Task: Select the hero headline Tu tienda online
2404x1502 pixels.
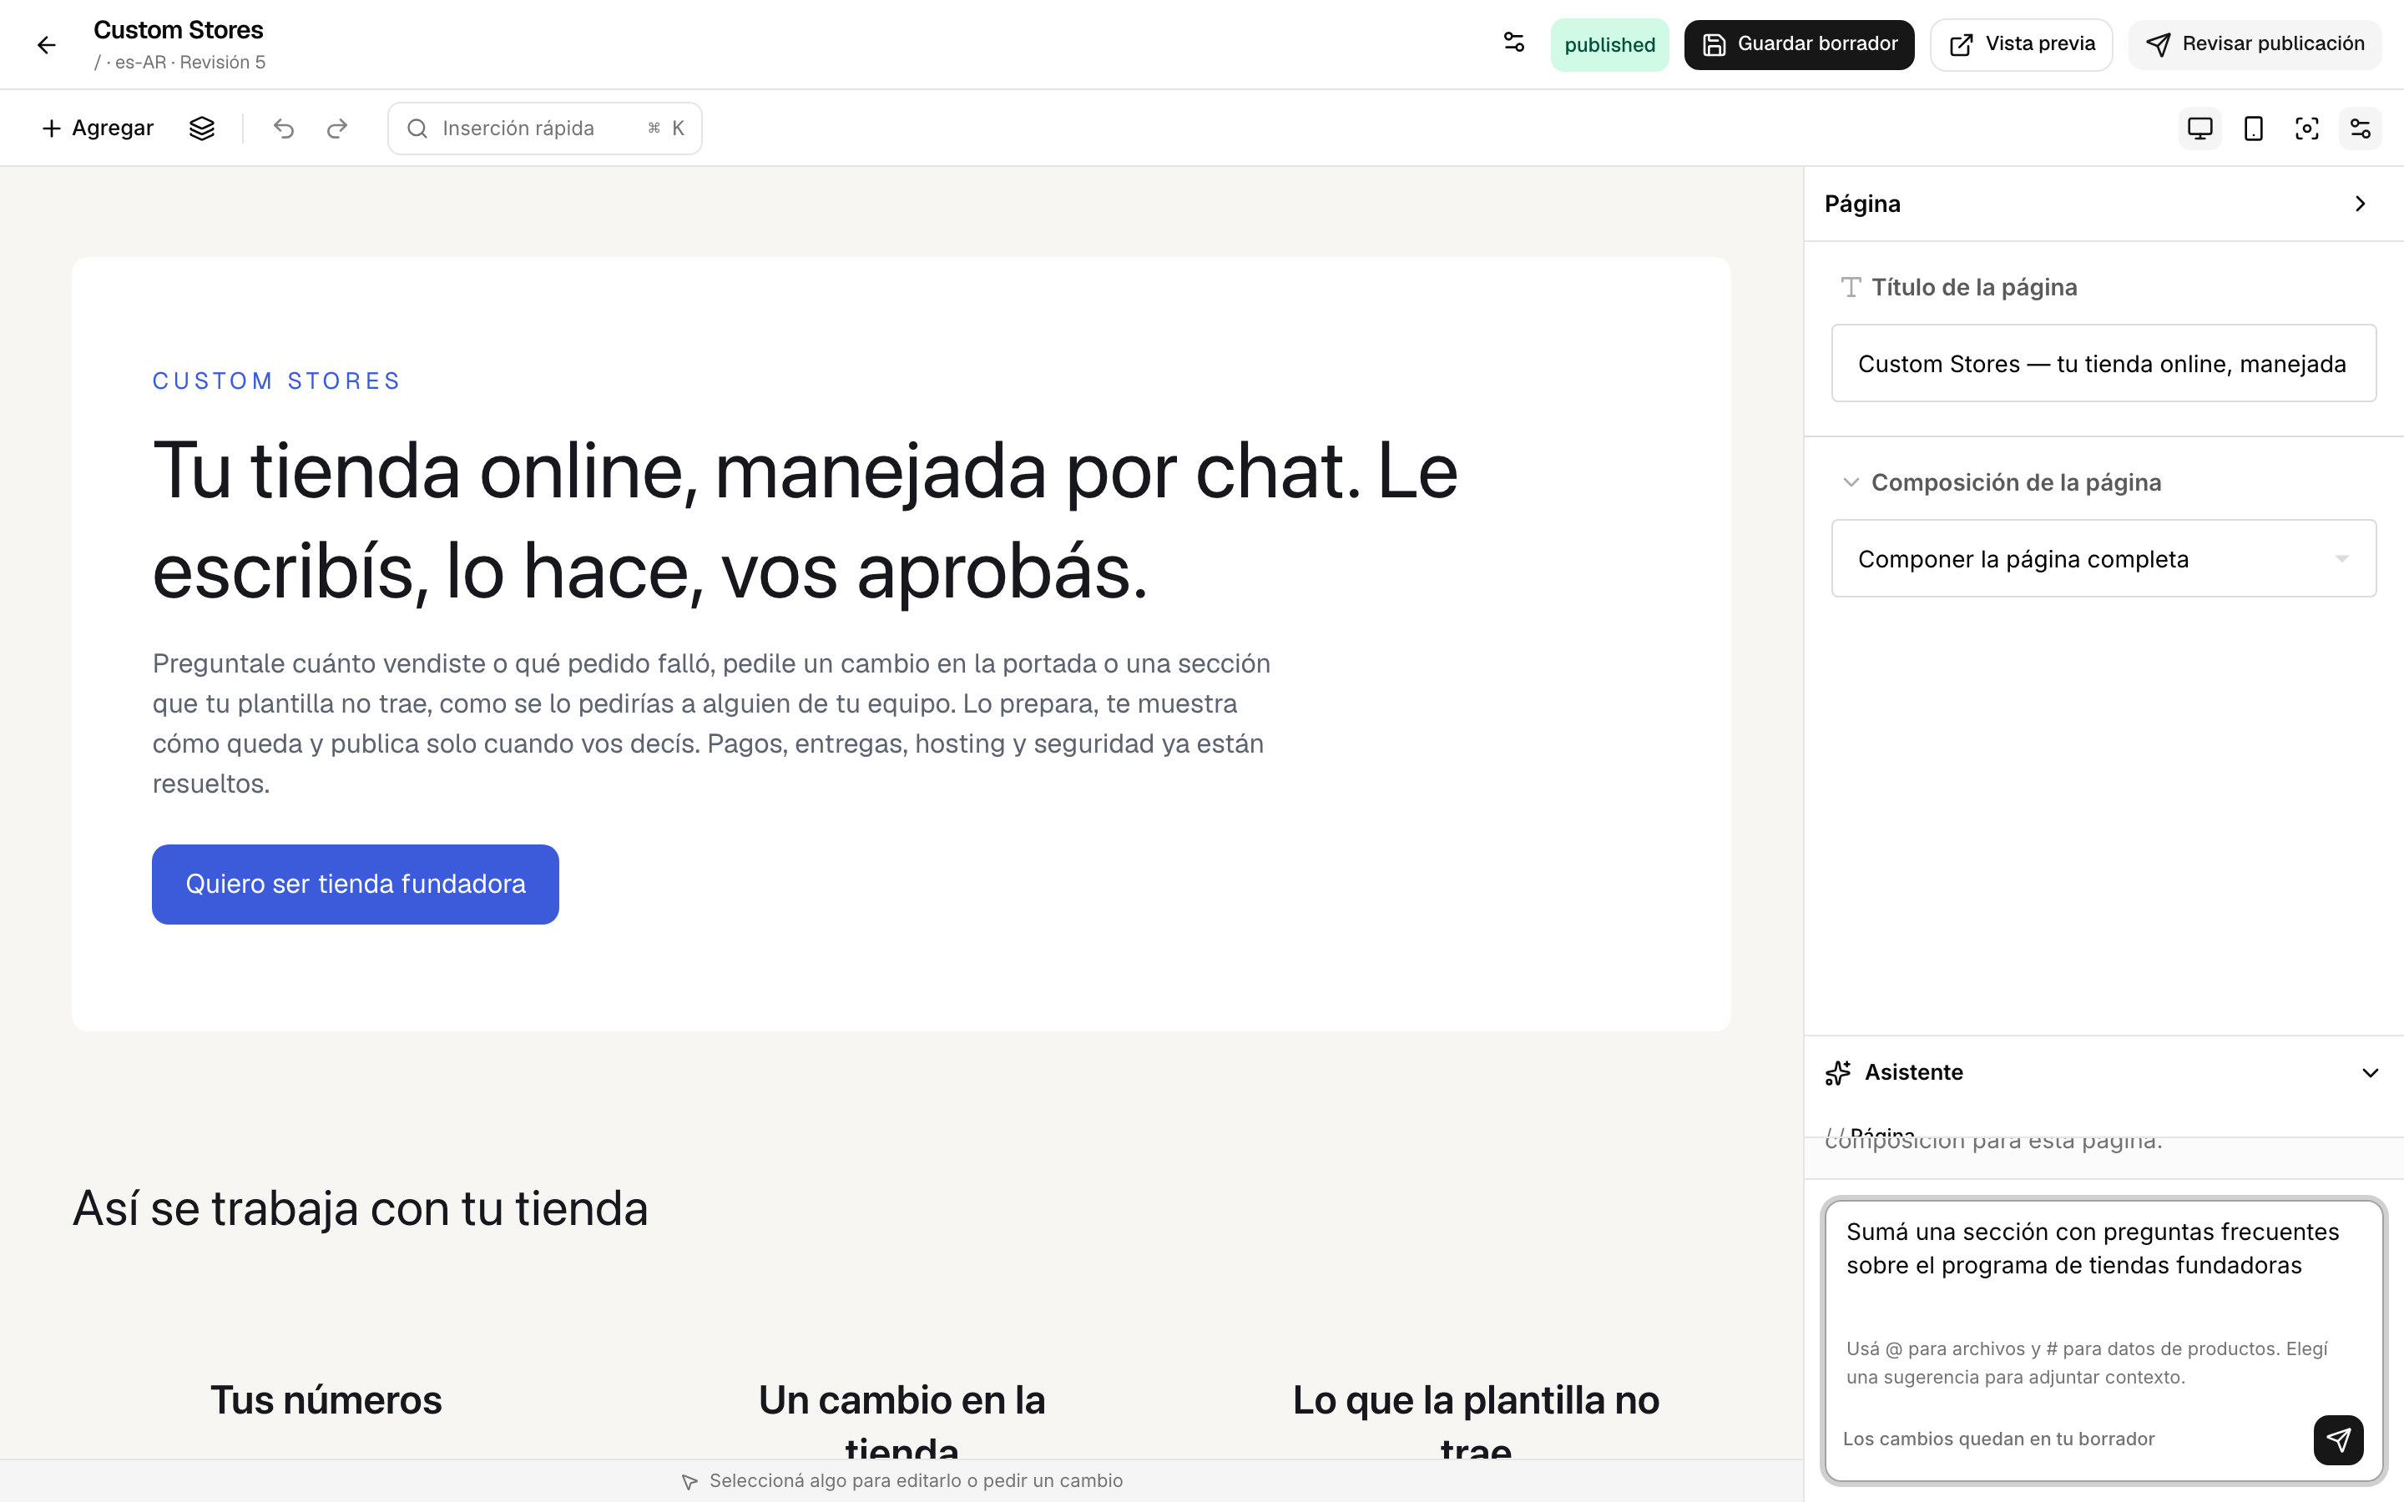Action: pyautogui.click(x=806, y=522)
